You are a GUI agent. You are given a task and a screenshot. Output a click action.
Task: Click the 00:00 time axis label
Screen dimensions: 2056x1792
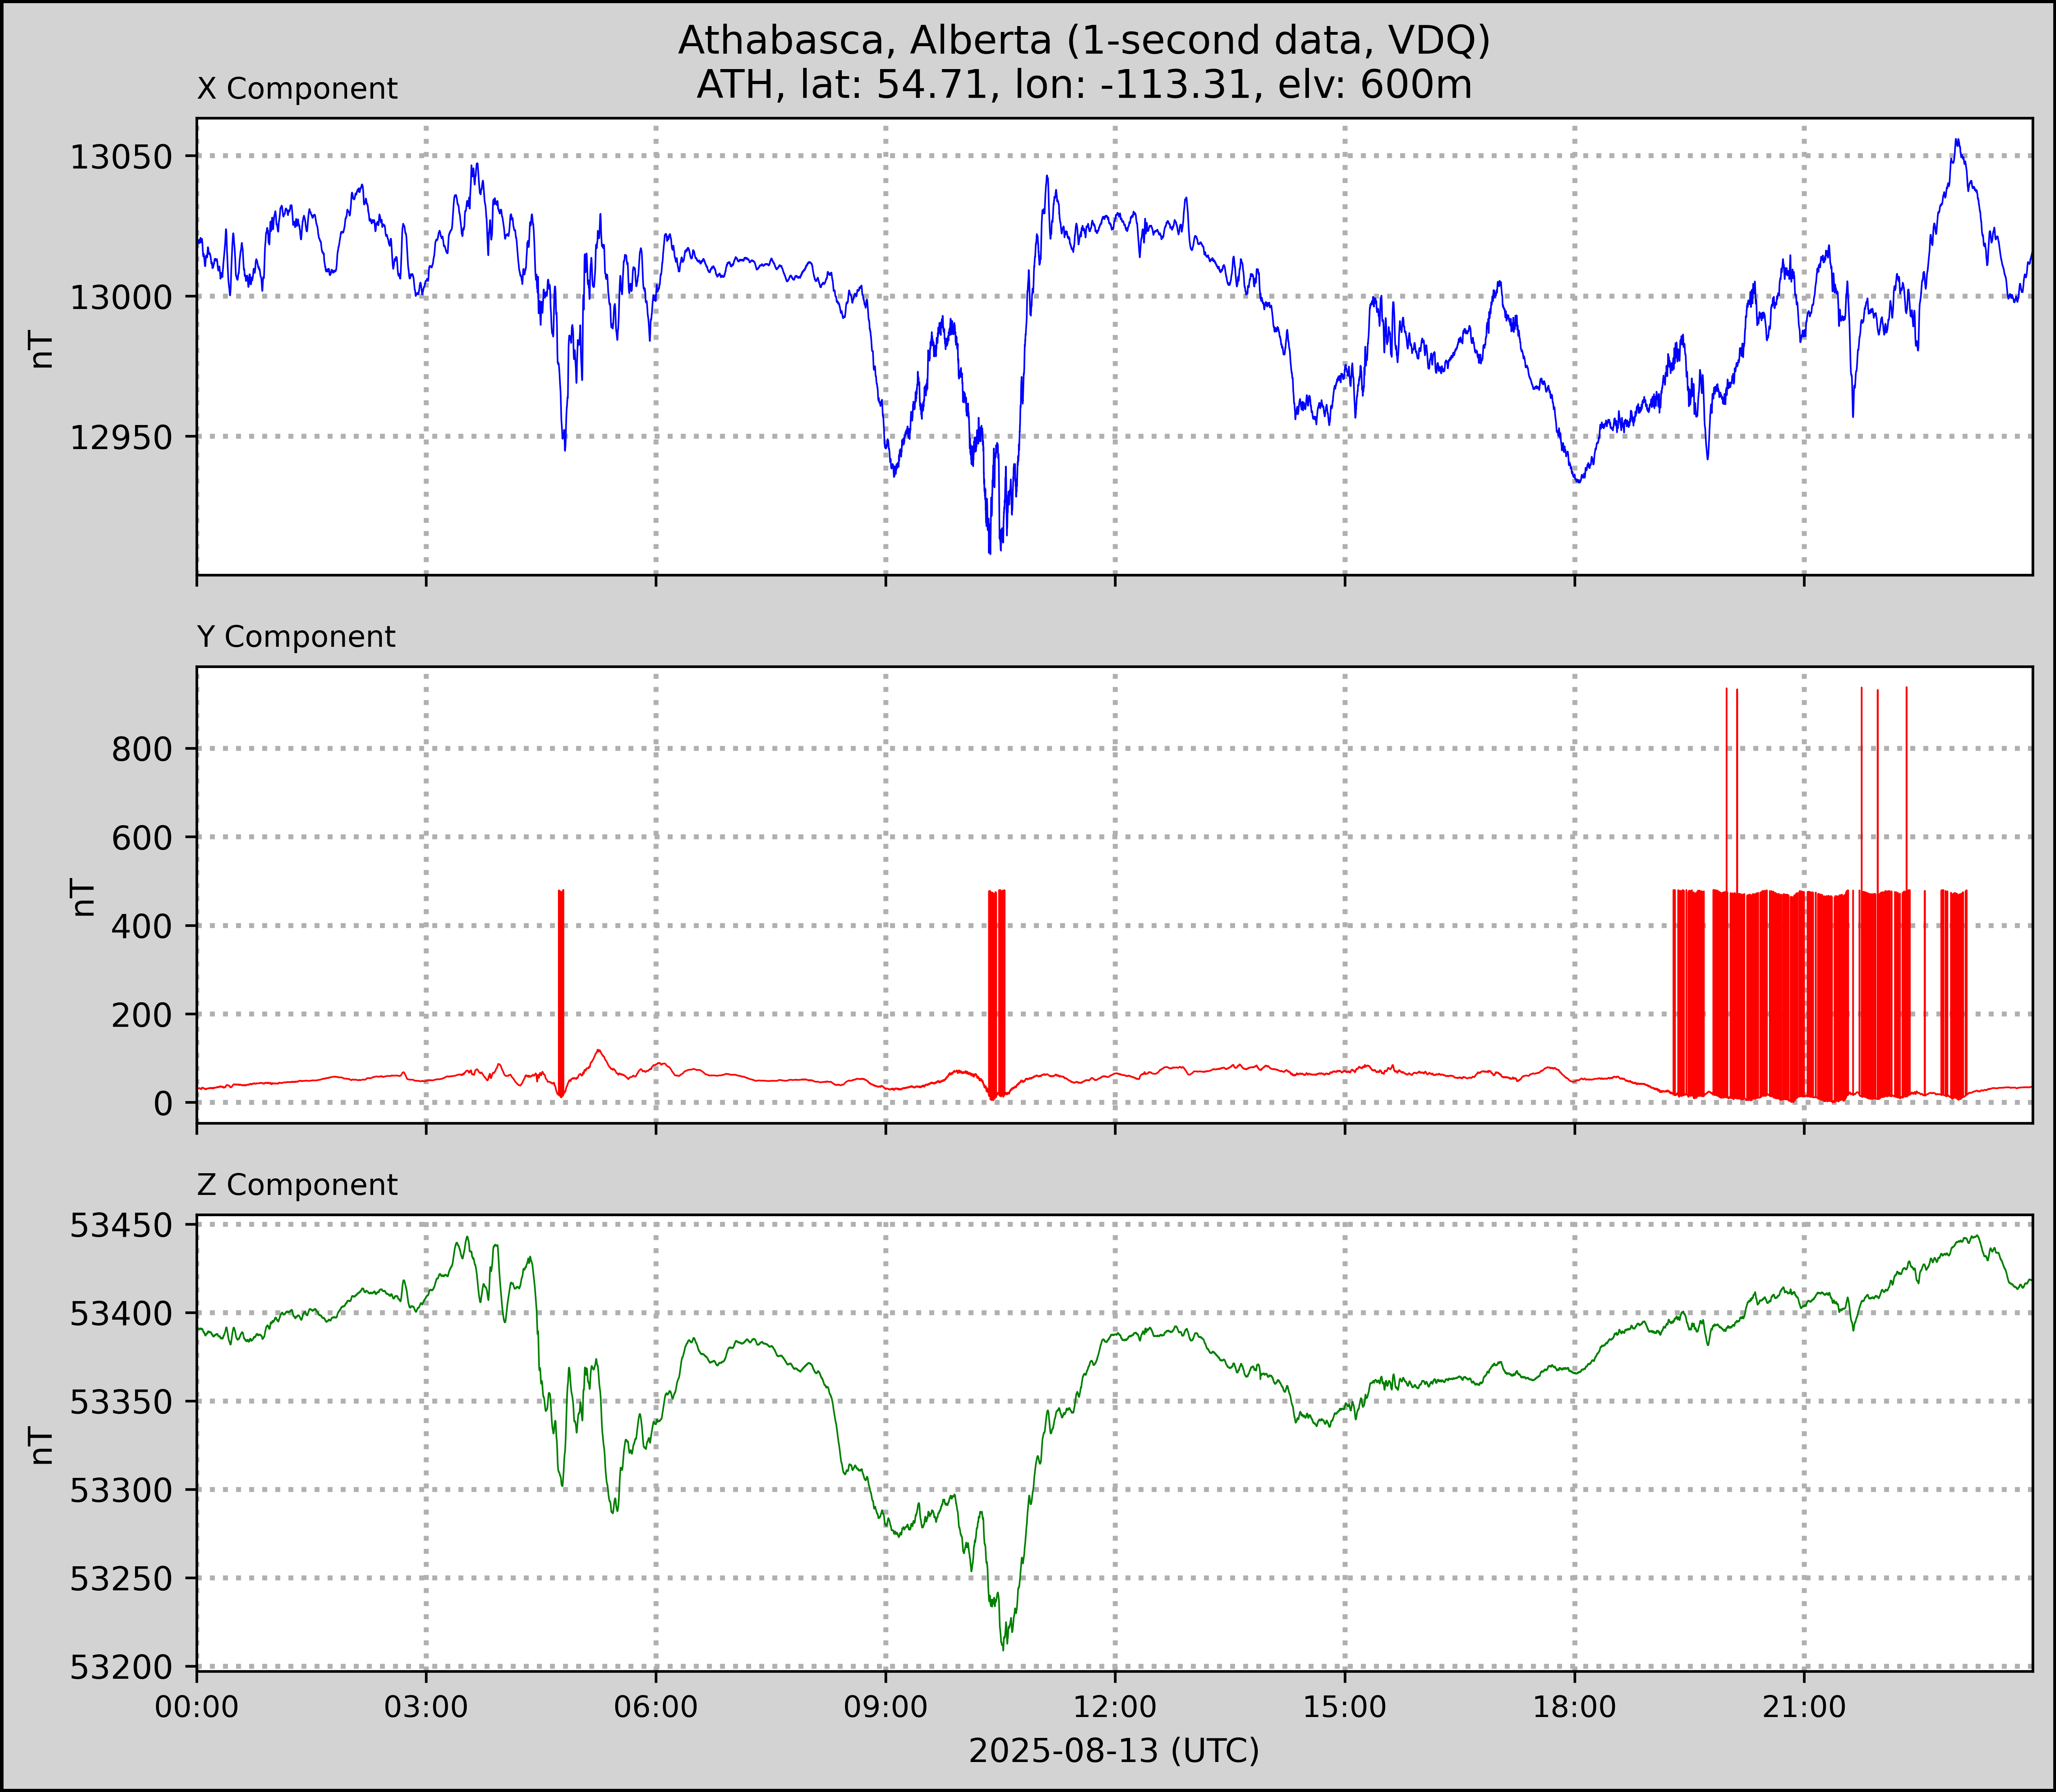pyautogui.click(x=197, y=1707)
